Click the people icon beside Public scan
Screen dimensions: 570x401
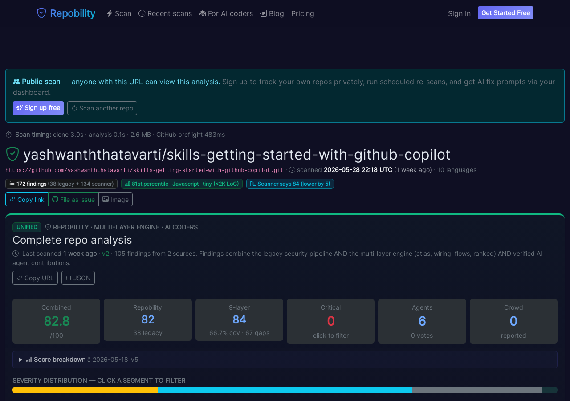pos(16,82)
